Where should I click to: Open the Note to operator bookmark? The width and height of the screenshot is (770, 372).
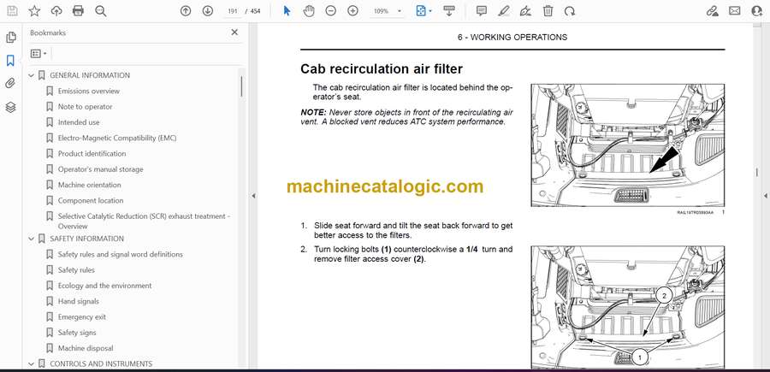85,107
